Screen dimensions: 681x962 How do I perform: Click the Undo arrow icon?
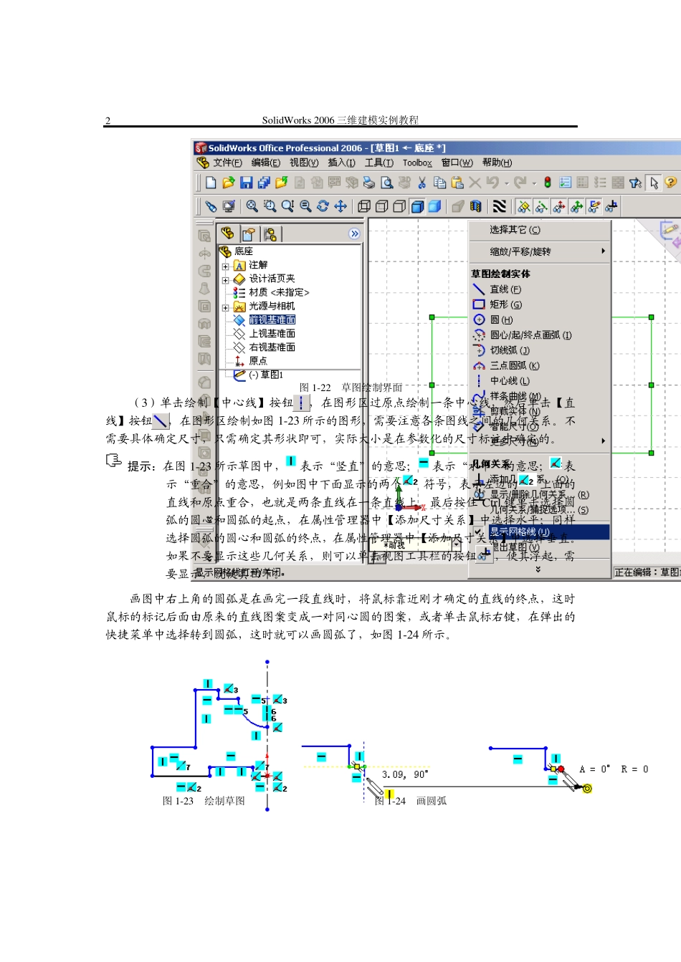492,183
